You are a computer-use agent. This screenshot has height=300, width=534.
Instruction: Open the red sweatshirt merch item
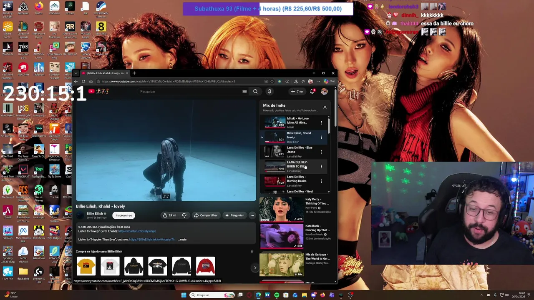(205, 266)
